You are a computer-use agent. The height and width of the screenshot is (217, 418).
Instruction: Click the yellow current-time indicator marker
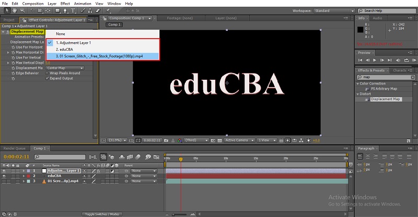pyautogui.click(x=181, y=159)
